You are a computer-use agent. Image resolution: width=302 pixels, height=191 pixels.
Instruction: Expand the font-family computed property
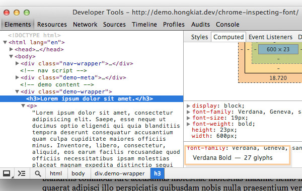(188, 112)
